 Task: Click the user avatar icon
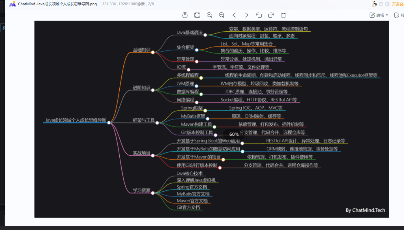tap(374, 4)
